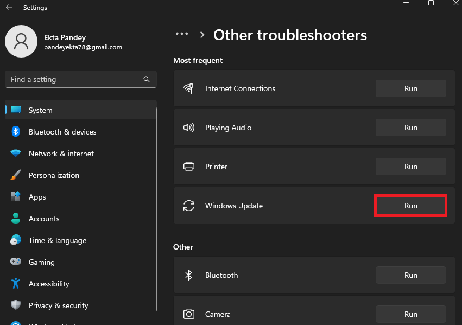Click the search magnifier icon

click(147, 79)
